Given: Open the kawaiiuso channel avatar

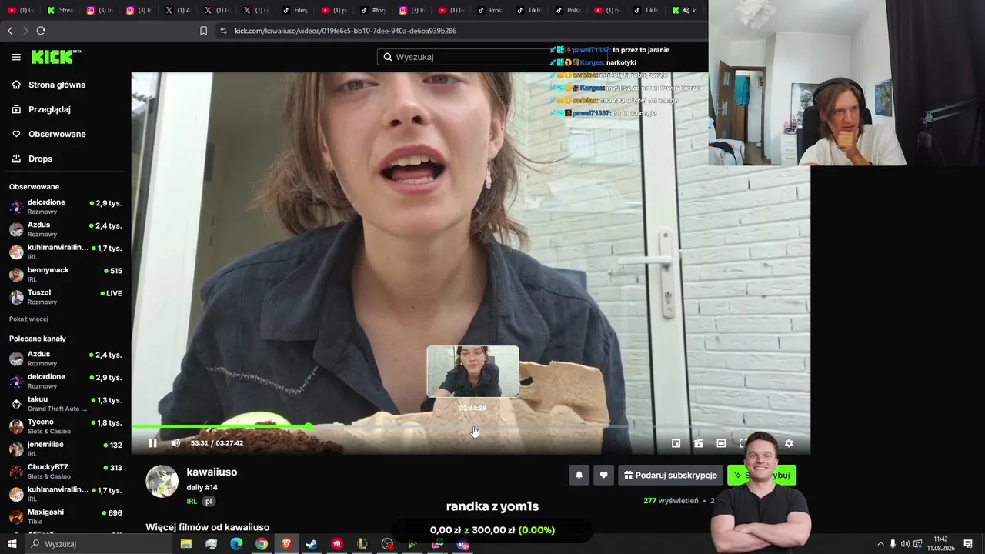Looking at the screenshot, I should 162,482.
